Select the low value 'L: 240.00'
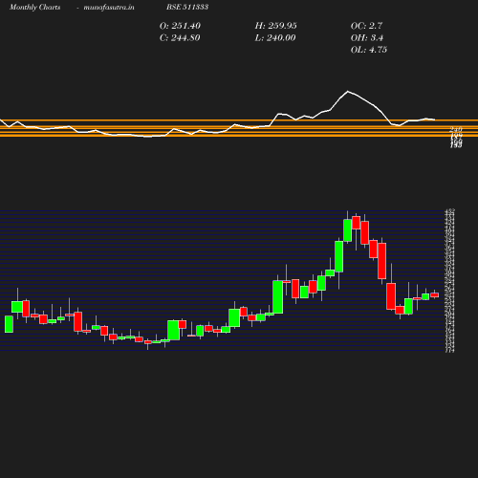This screenshot has width=478, height=478. 275,38
